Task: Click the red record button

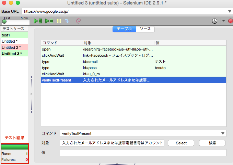Action: (x=230, y=21)
